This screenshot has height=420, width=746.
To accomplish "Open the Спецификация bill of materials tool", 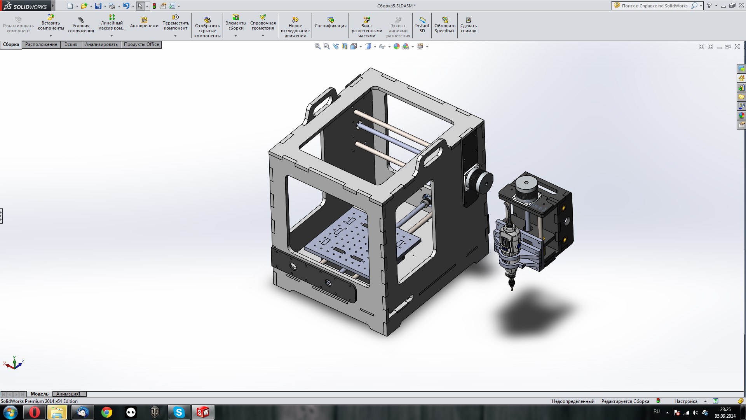I will [330, 23].
